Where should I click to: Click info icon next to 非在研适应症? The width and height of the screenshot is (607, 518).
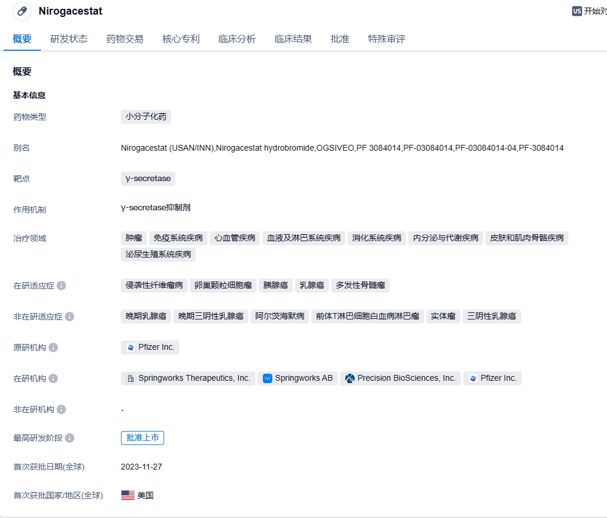[x=70, y=317]
